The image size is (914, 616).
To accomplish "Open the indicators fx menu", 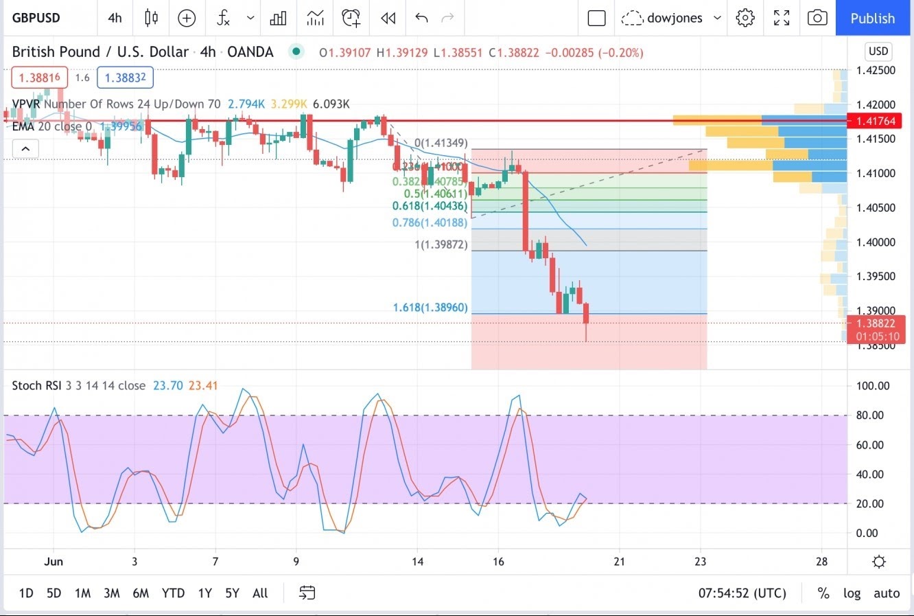I will click(223, 19).
